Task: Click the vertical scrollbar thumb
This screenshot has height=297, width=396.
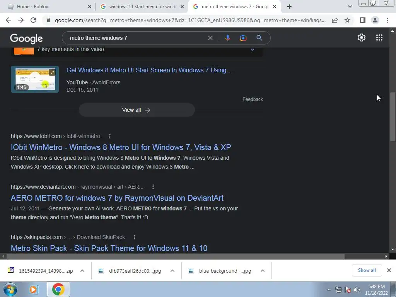Action: pos(393,117)
